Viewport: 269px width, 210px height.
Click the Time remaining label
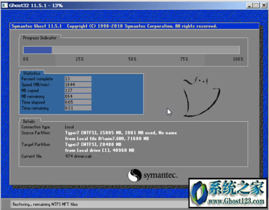35,108
